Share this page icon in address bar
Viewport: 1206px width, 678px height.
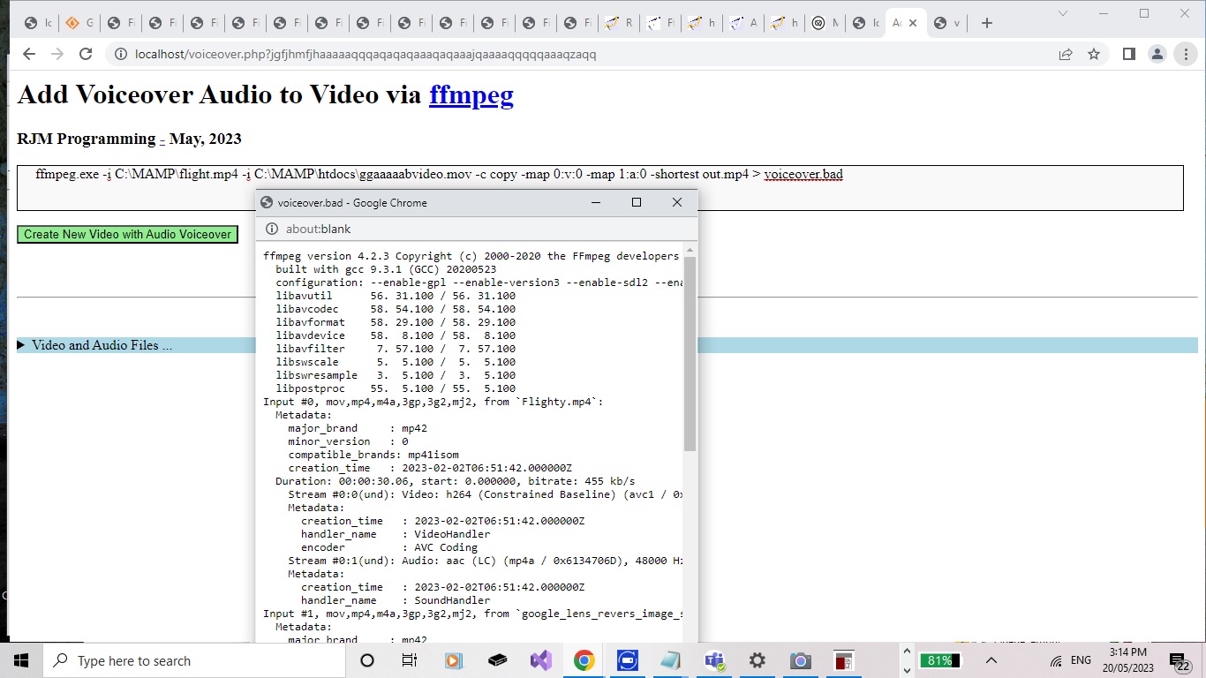(x=1066, y=54)
